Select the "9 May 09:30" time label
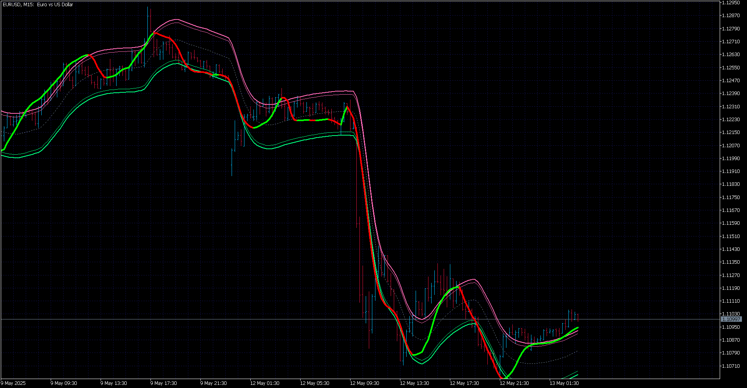The height and width of the screenshot is (388, 747). click(x=64, y=383)
